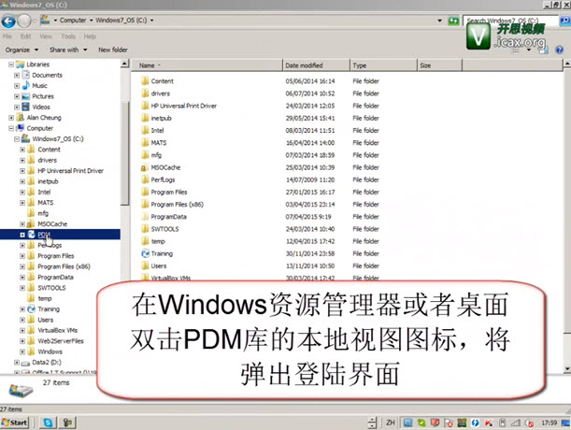Click the Start button
The image size is (571, 430).
coord(15,423)
